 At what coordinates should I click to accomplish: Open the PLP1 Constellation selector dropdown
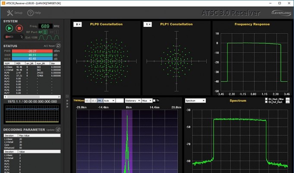[x=148, y=24]
